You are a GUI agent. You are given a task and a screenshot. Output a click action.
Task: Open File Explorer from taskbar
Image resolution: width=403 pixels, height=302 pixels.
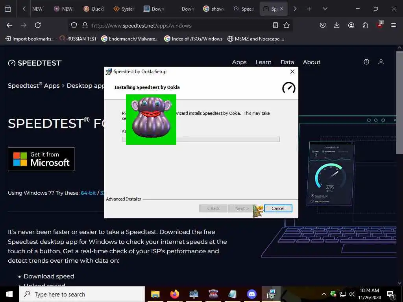point(155,294)
